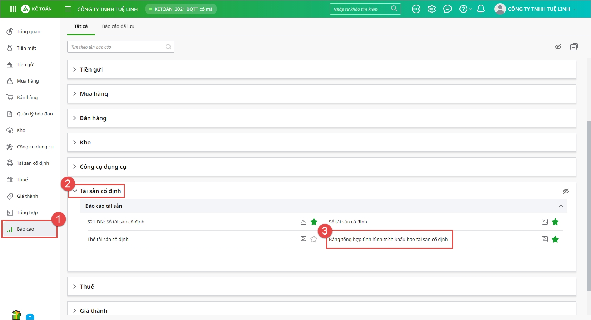Click the settings gear icon
The height and width of the screenshot is (320, 591).
point(432,9)
